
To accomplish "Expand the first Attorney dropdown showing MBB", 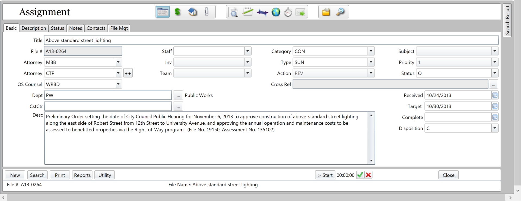I will pos(118,62).
